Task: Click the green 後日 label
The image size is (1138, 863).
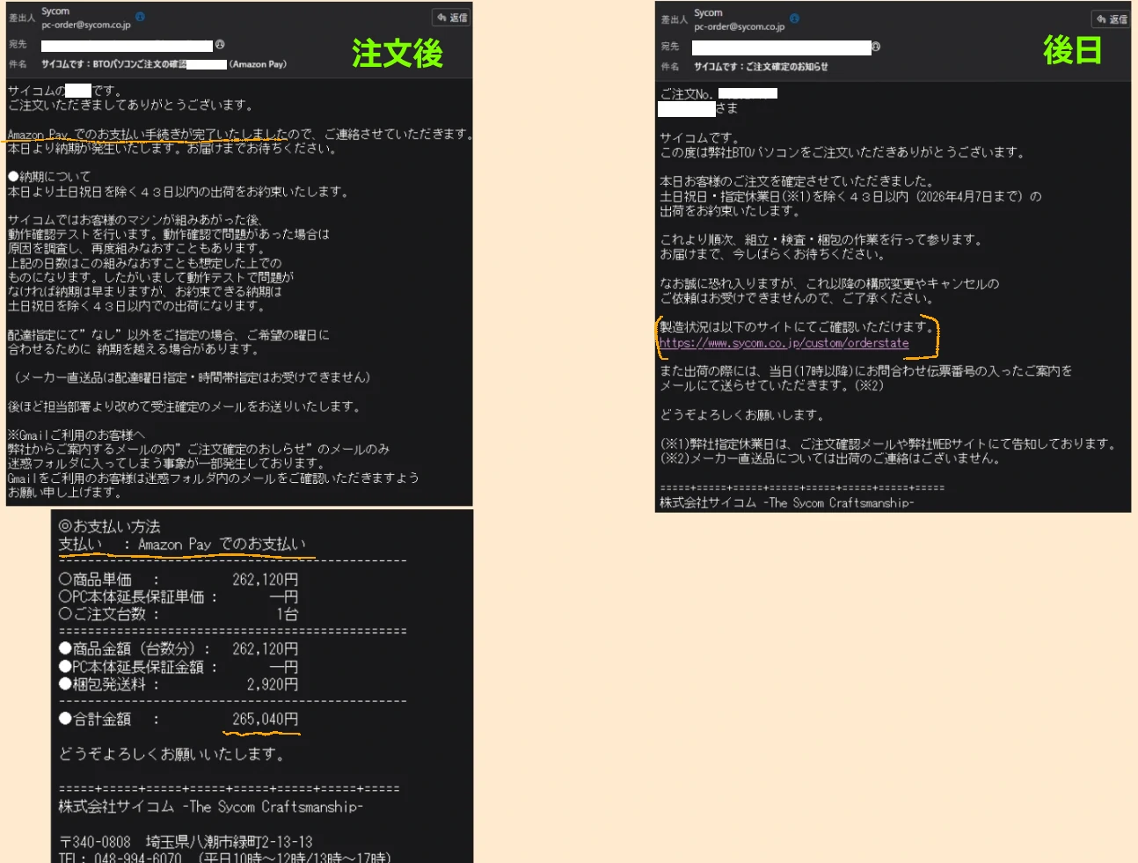Action: tap(1072, 50)
